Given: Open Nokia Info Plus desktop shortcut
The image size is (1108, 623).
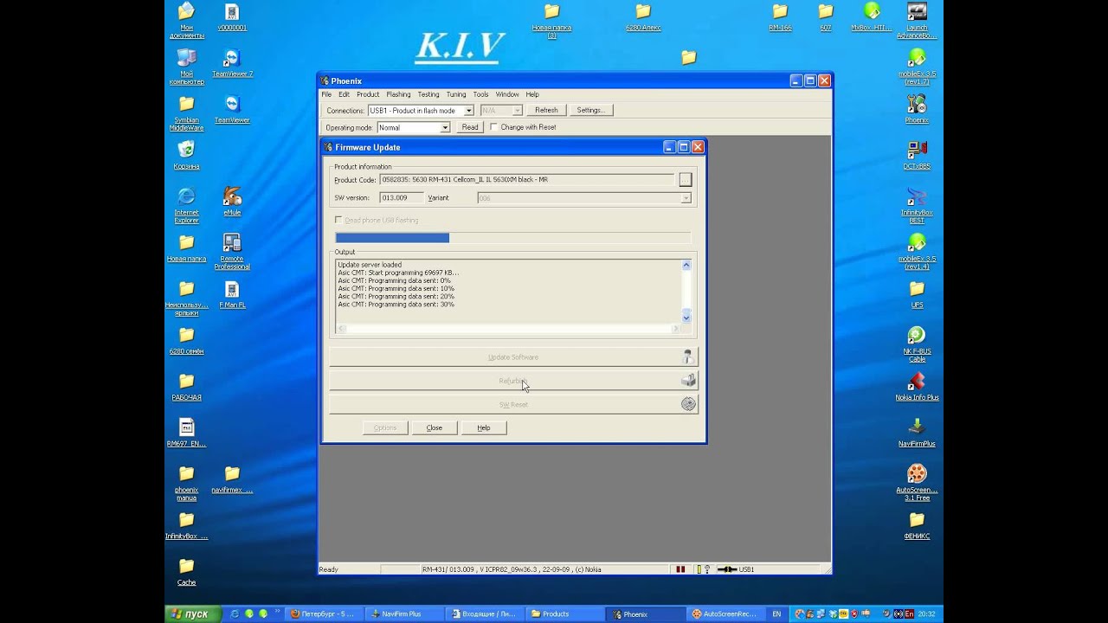Looking at the screenshot, I should pyautogui.click(x=917, y=386).
